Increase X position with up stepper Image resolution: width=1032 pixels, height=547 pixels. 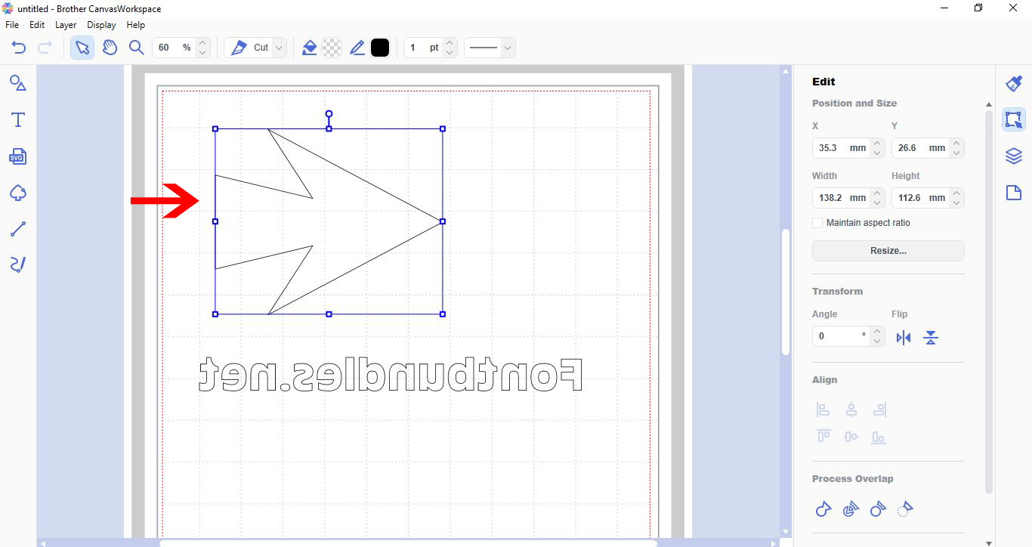(x=877, y=144)
